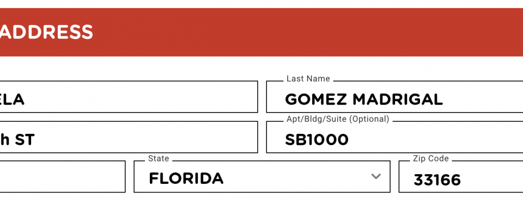Viewport: 523px width, 204px height.
Task: Focus the Apt/Bldg/Suite optional field
Action: [x=394, y=137]
